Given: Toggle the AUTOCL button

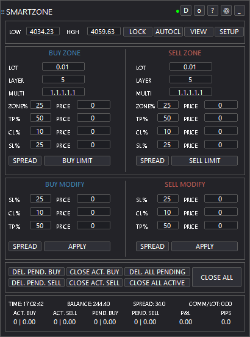Looking at the screenshot, I should 168,32.
